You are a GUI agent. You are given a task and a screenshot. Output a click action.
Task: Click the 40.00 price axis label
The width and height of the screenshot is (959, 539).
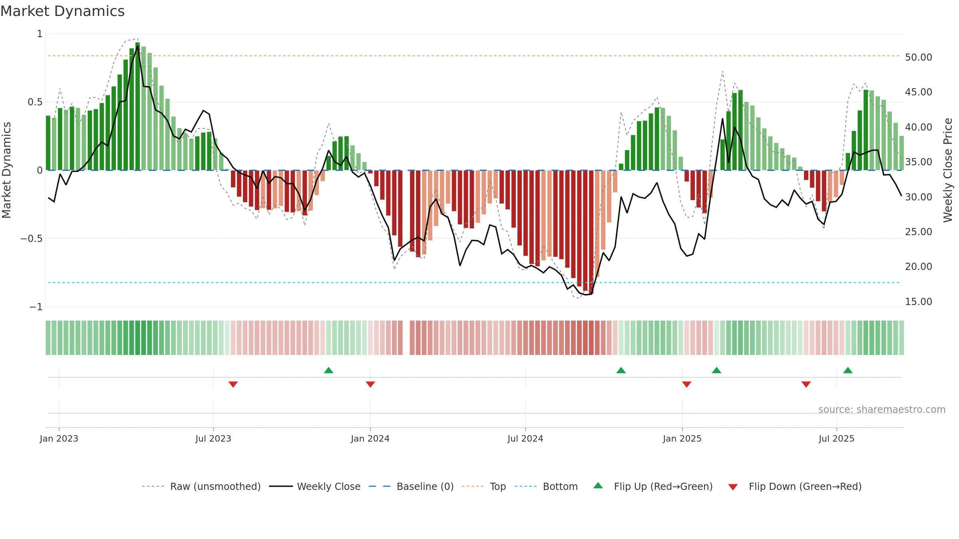point(919,127)
